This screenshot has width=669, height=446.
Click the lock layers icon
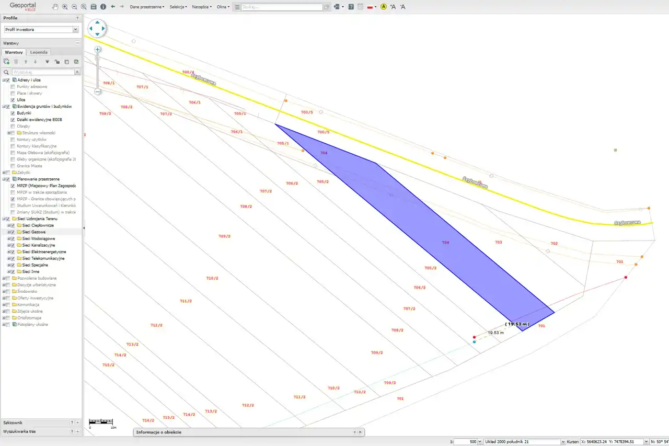pyautogui.click(x=57, y=62)
